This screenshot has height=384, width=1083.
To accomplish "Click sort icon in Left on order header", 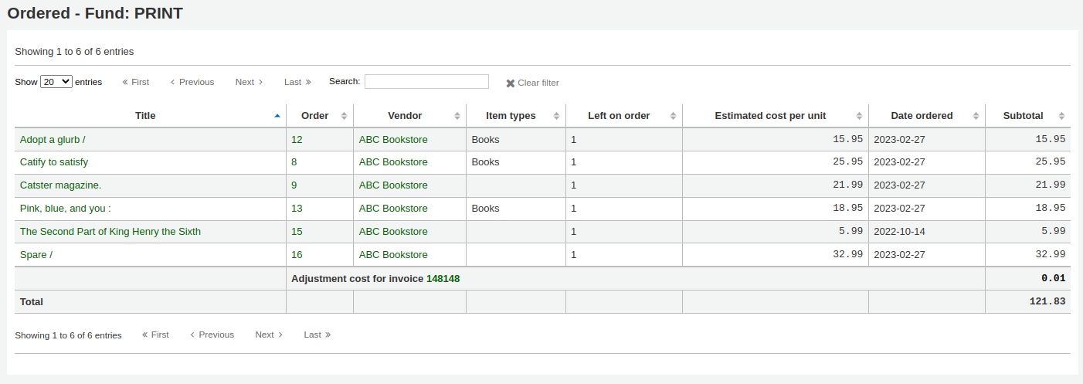I will pos(673,116).
